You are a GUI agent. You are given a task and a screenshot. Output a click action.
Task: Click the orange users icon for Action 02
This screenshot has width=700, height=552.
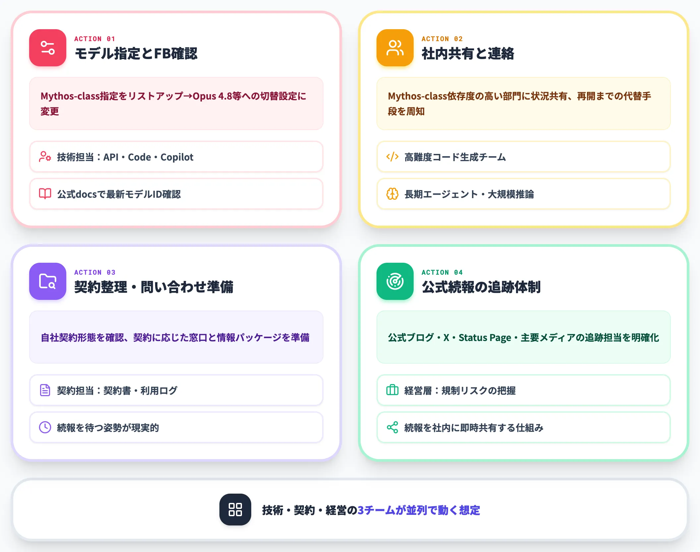click(x=395, y=48)
